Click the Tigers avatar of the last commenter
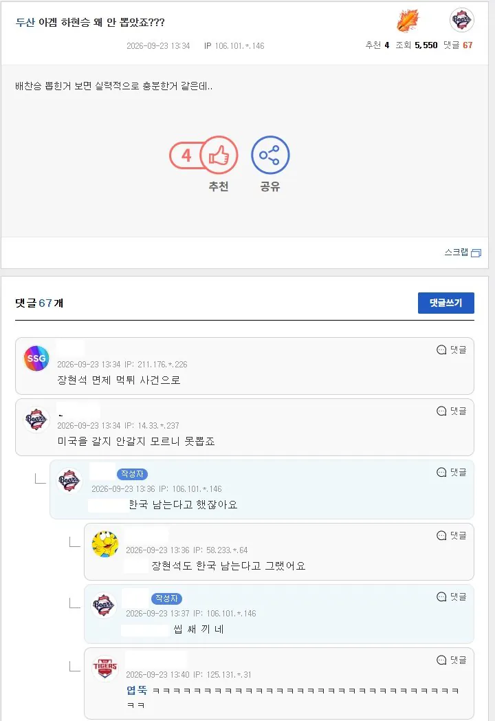495x721 pixels. point(104,667)
